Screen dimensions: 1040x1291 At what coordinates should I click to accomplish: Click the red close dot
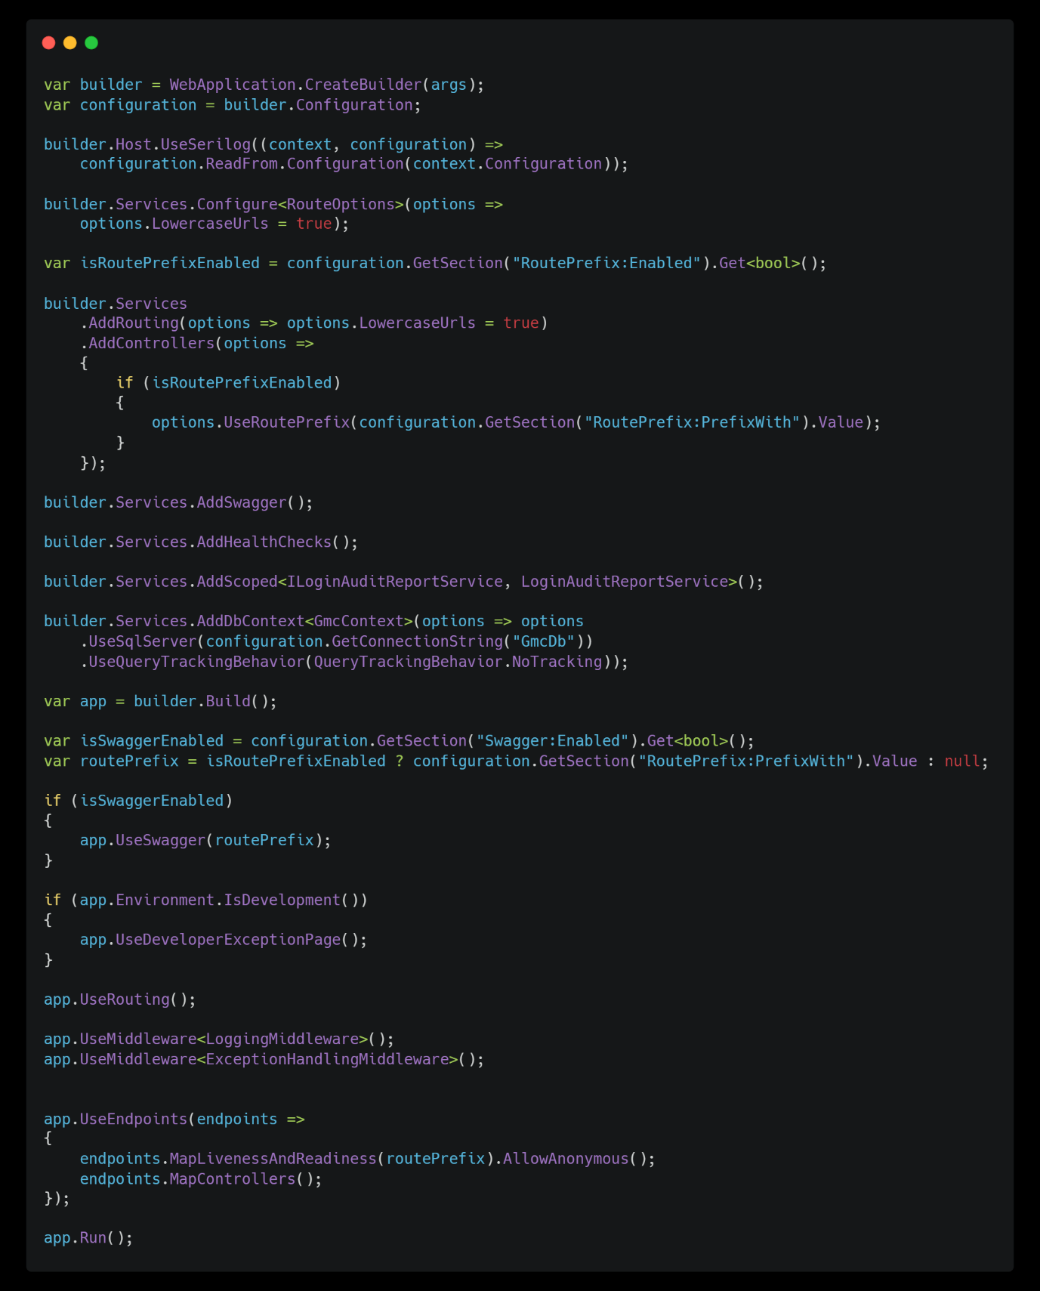click(49, 43)
